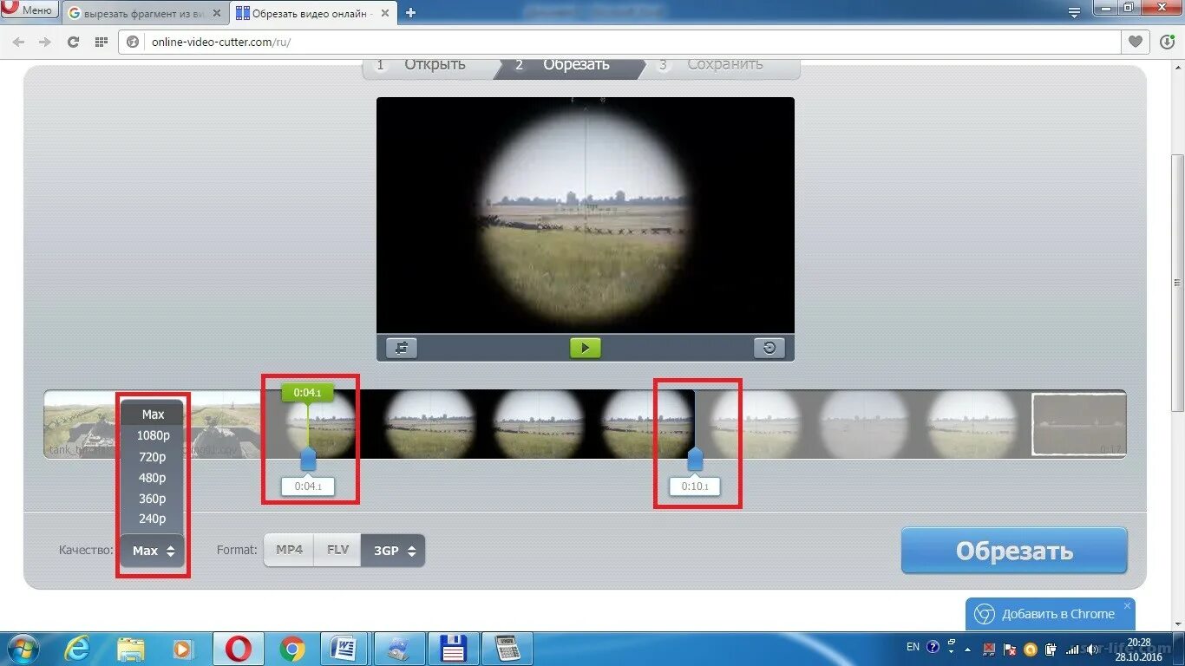The image size is (1185, 666).
Task: Choose 360p quality option
Action: click(153, 499)
